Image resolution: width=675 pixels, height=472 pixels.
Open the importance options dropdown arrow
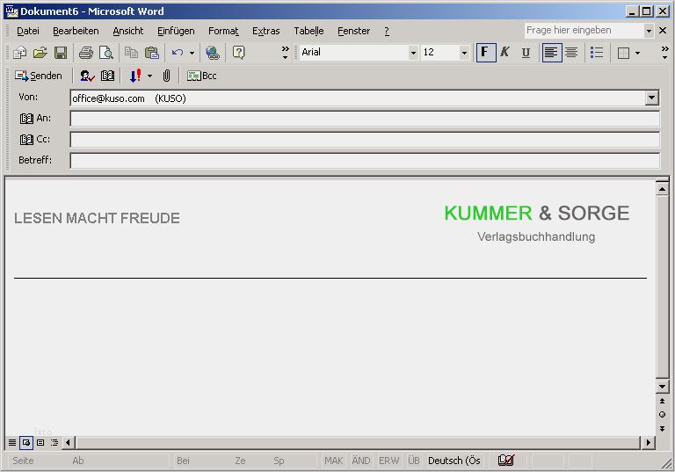149,76
